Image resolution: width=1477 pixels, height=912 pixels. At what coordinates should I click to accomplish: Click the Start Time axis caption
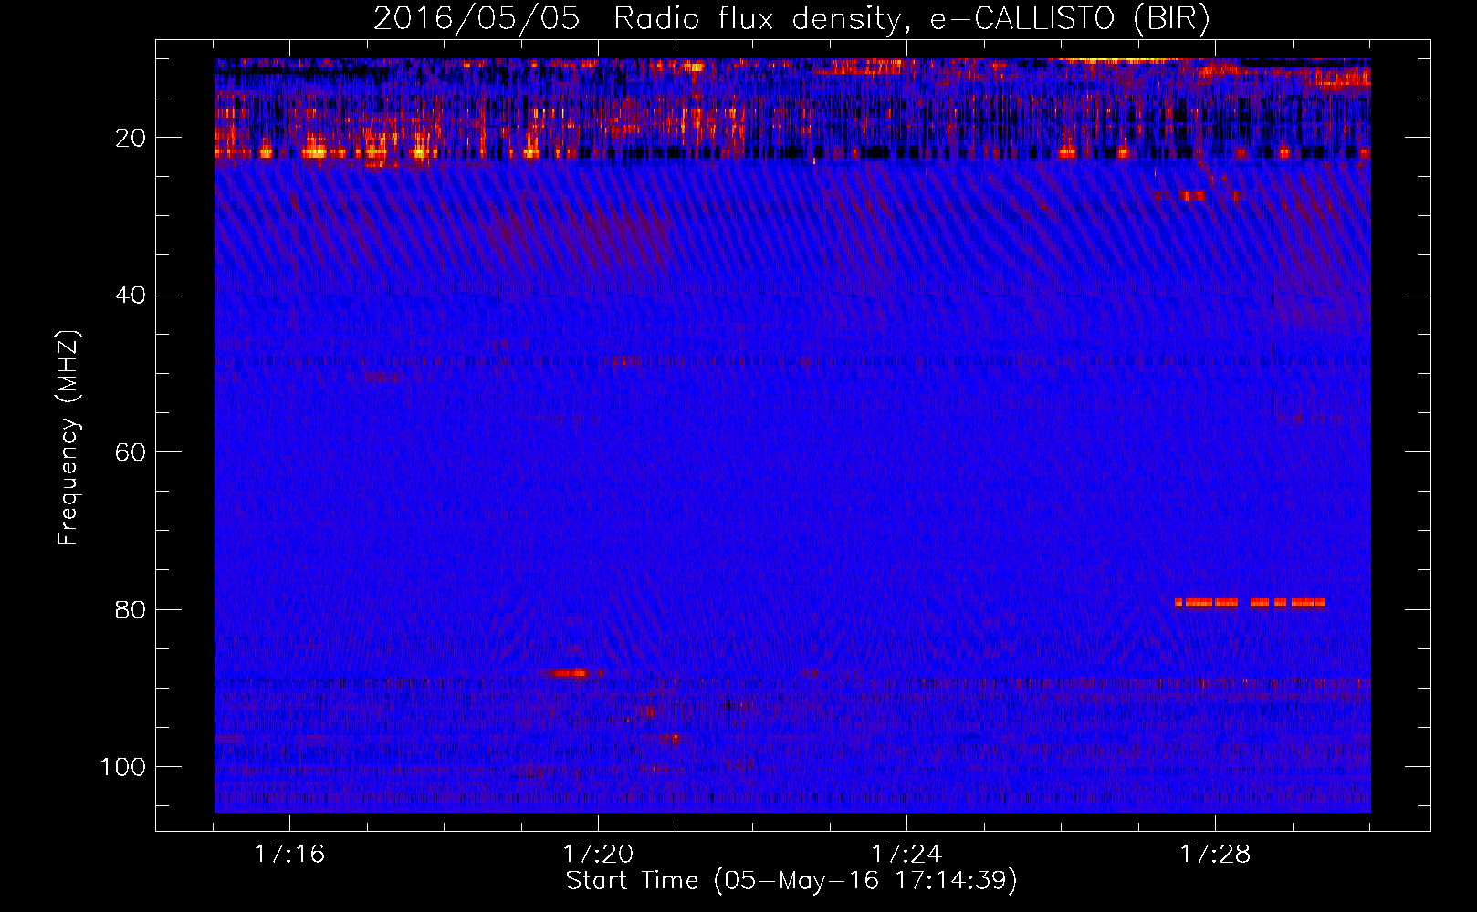[791, 881]
